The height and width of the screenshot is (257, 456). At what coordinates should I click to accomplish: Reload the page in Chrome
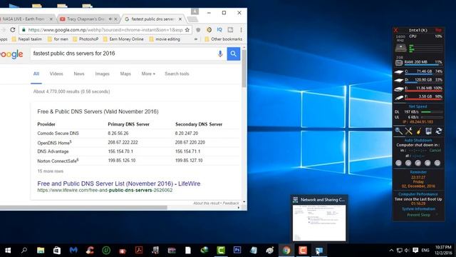(13, 30)
